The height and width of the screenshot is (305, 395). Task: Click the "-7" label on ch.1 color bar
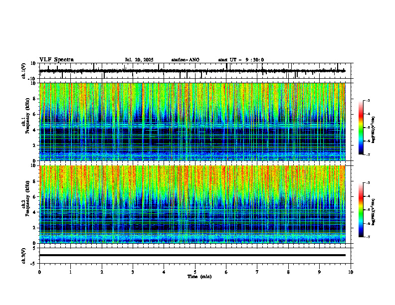(x=368, y=154)
